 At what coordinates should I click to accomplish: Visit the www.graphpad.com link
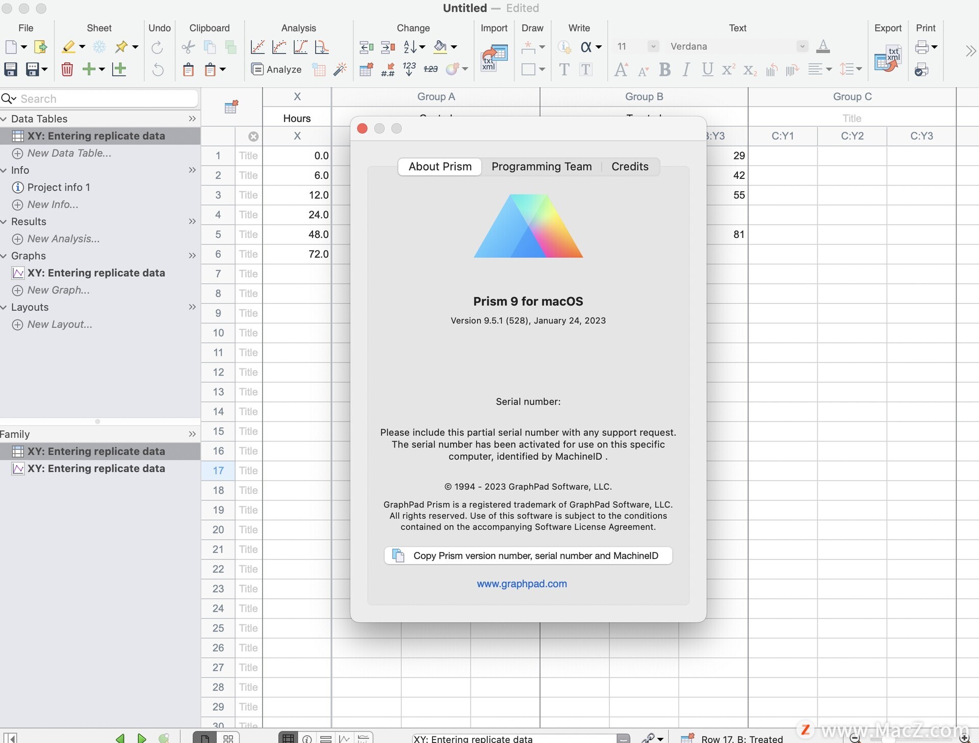(521, 584)
